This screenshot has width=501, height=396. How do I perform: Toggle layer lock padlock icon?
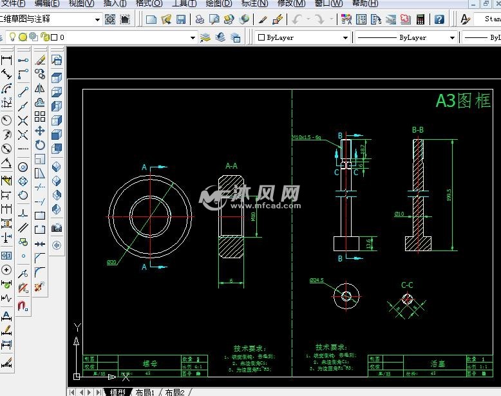click(45, 37)
